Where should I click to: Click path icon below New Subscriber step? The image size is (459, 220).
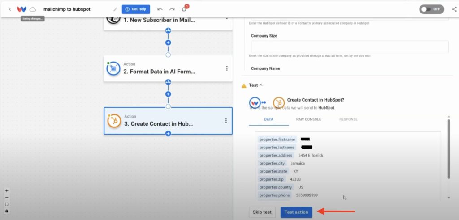[168, 30]
